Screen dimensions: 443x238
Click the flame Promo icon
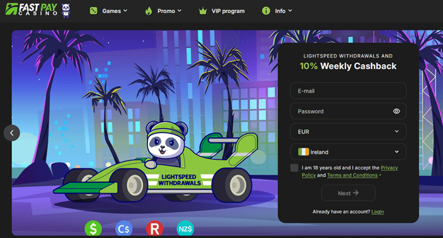149,11
